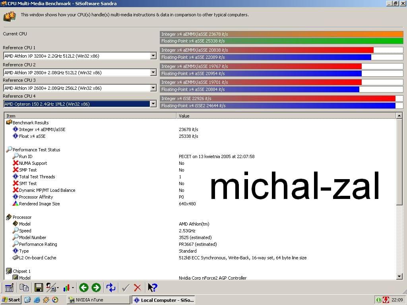Click the context help arrow-question icon
This screenshot has height=305, width=407.
coord(152,288)
